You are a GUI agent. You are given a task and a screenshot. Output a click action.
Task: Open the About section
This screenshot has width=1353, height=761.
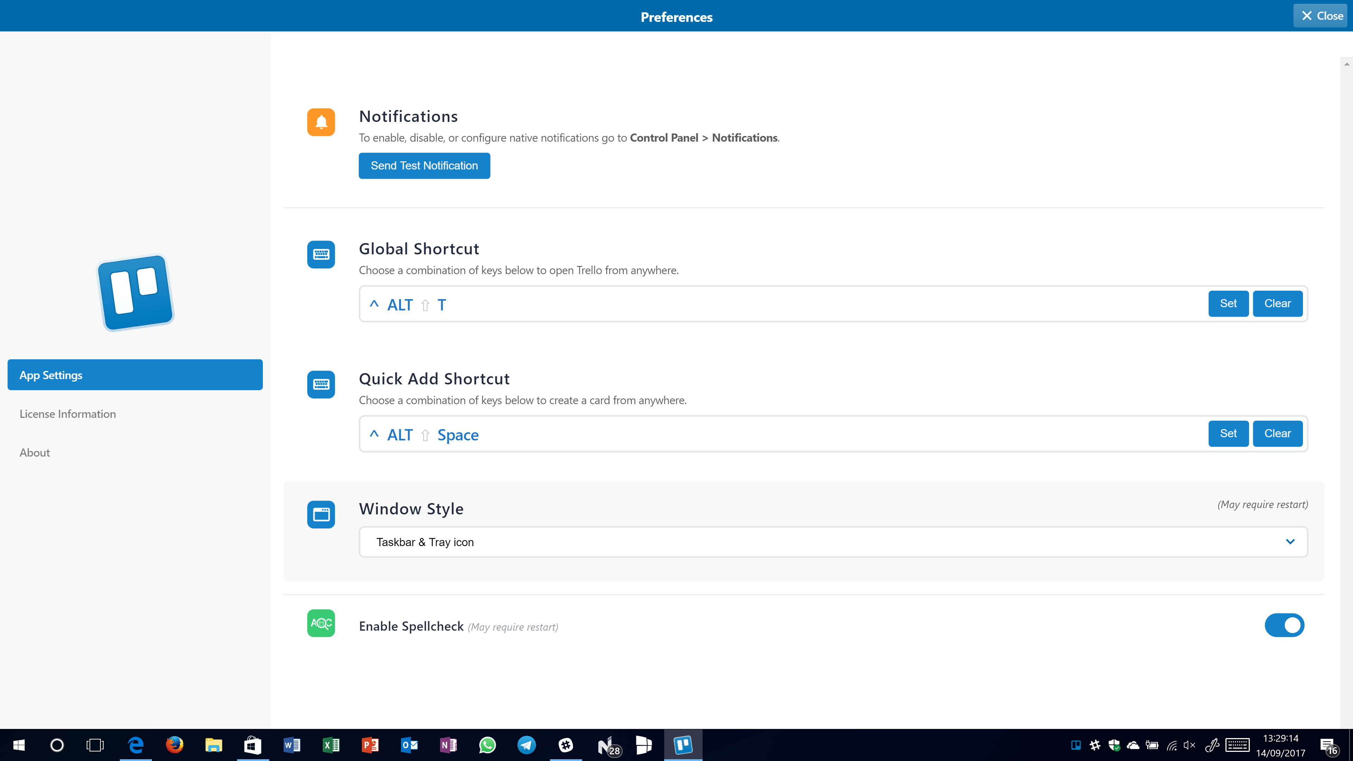pos(35,453)
